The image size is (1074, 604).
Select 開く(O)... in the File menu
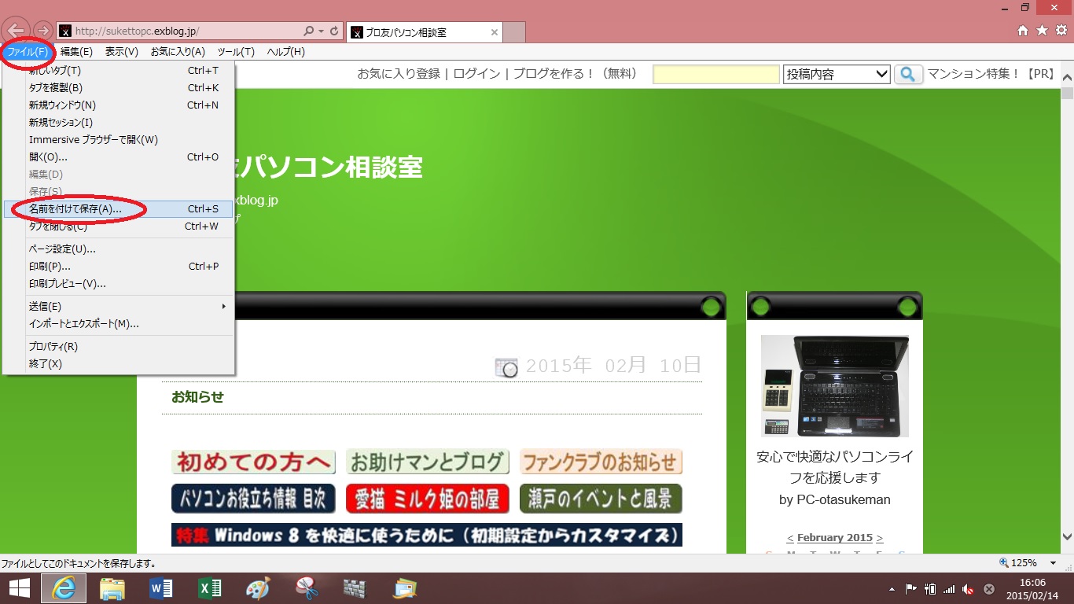point(119,157)
